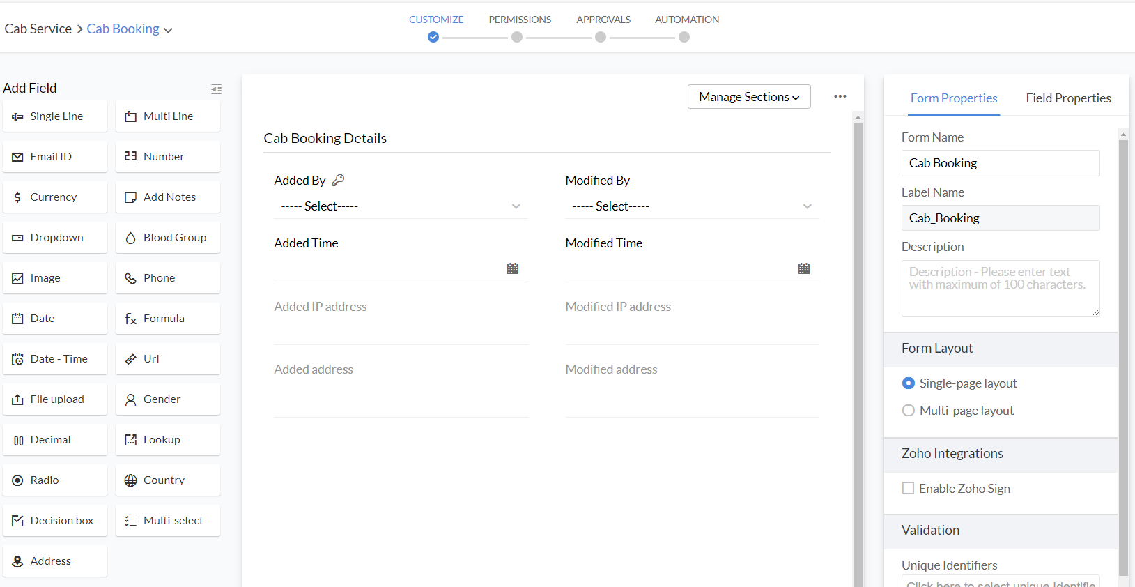
Task: Open the Added By select dropdown
Action: tap(401, 206)
